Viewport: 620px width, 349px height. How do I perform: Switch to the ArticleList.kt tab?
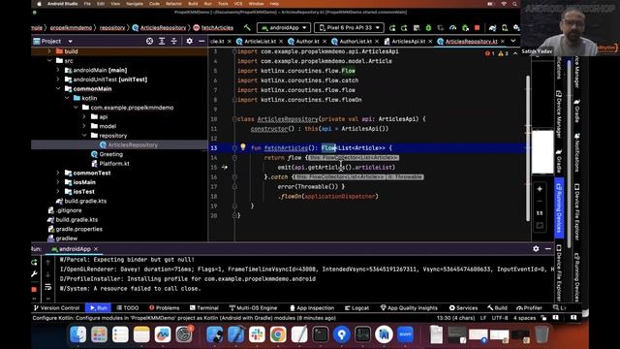pyautogui.click(x=260, y=41)
